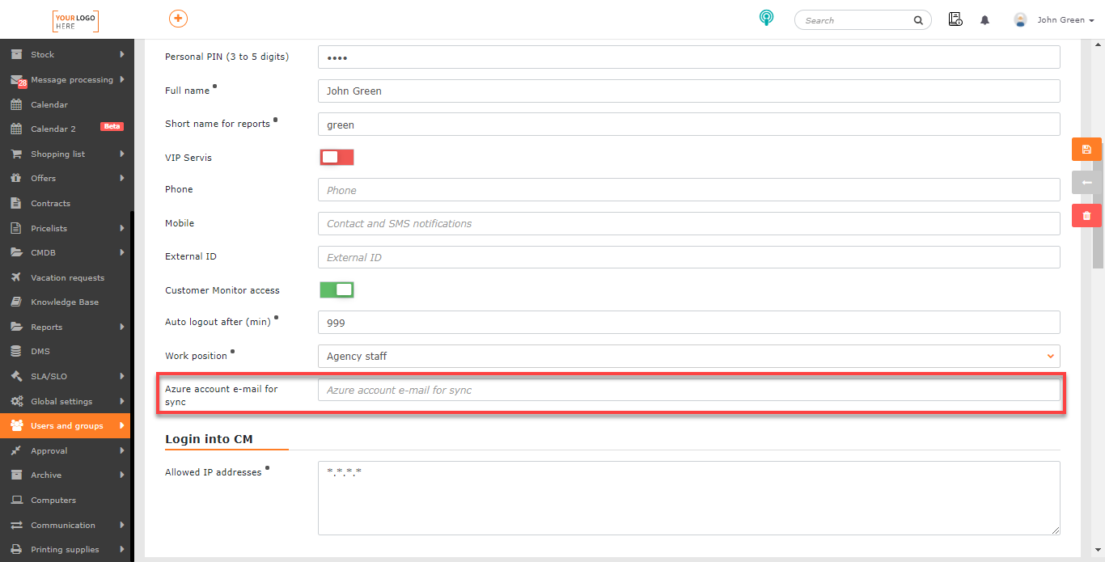The width and height of the screenshot is (1105, 562).
Task: Select the Knowledge Base menu item
Action: [65, 302]
